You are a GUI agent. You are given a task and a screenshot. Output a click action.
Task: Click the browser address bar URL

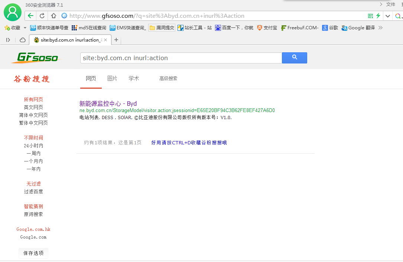(x=157, y=16)
